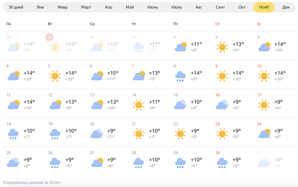Click the sun icon for November 14
The image size is (298, 187).
[139, 105]
